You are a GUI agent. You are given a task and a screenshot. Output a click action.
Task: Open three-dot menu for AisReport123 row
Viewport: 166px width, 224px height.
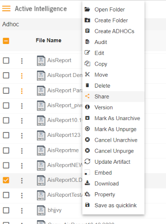click(22, 136)
